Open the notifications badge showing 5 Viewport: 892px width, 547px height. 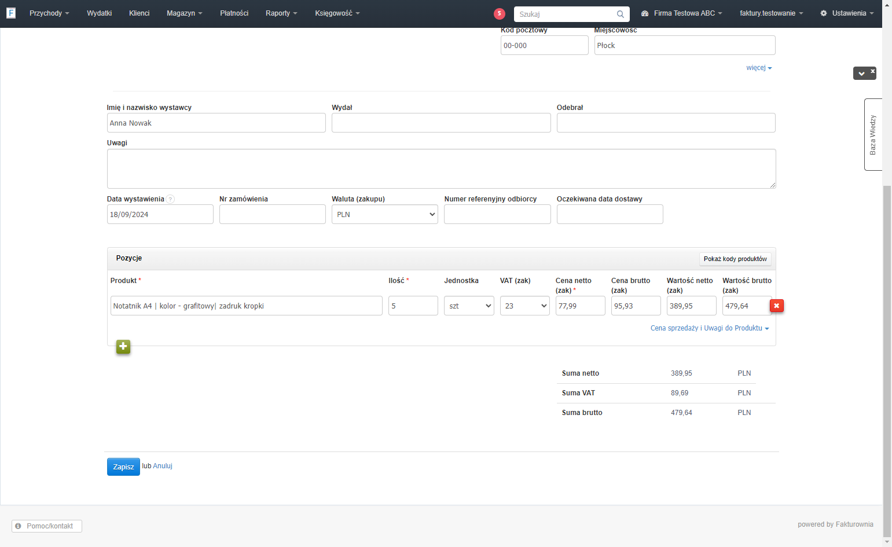[500, 14]
